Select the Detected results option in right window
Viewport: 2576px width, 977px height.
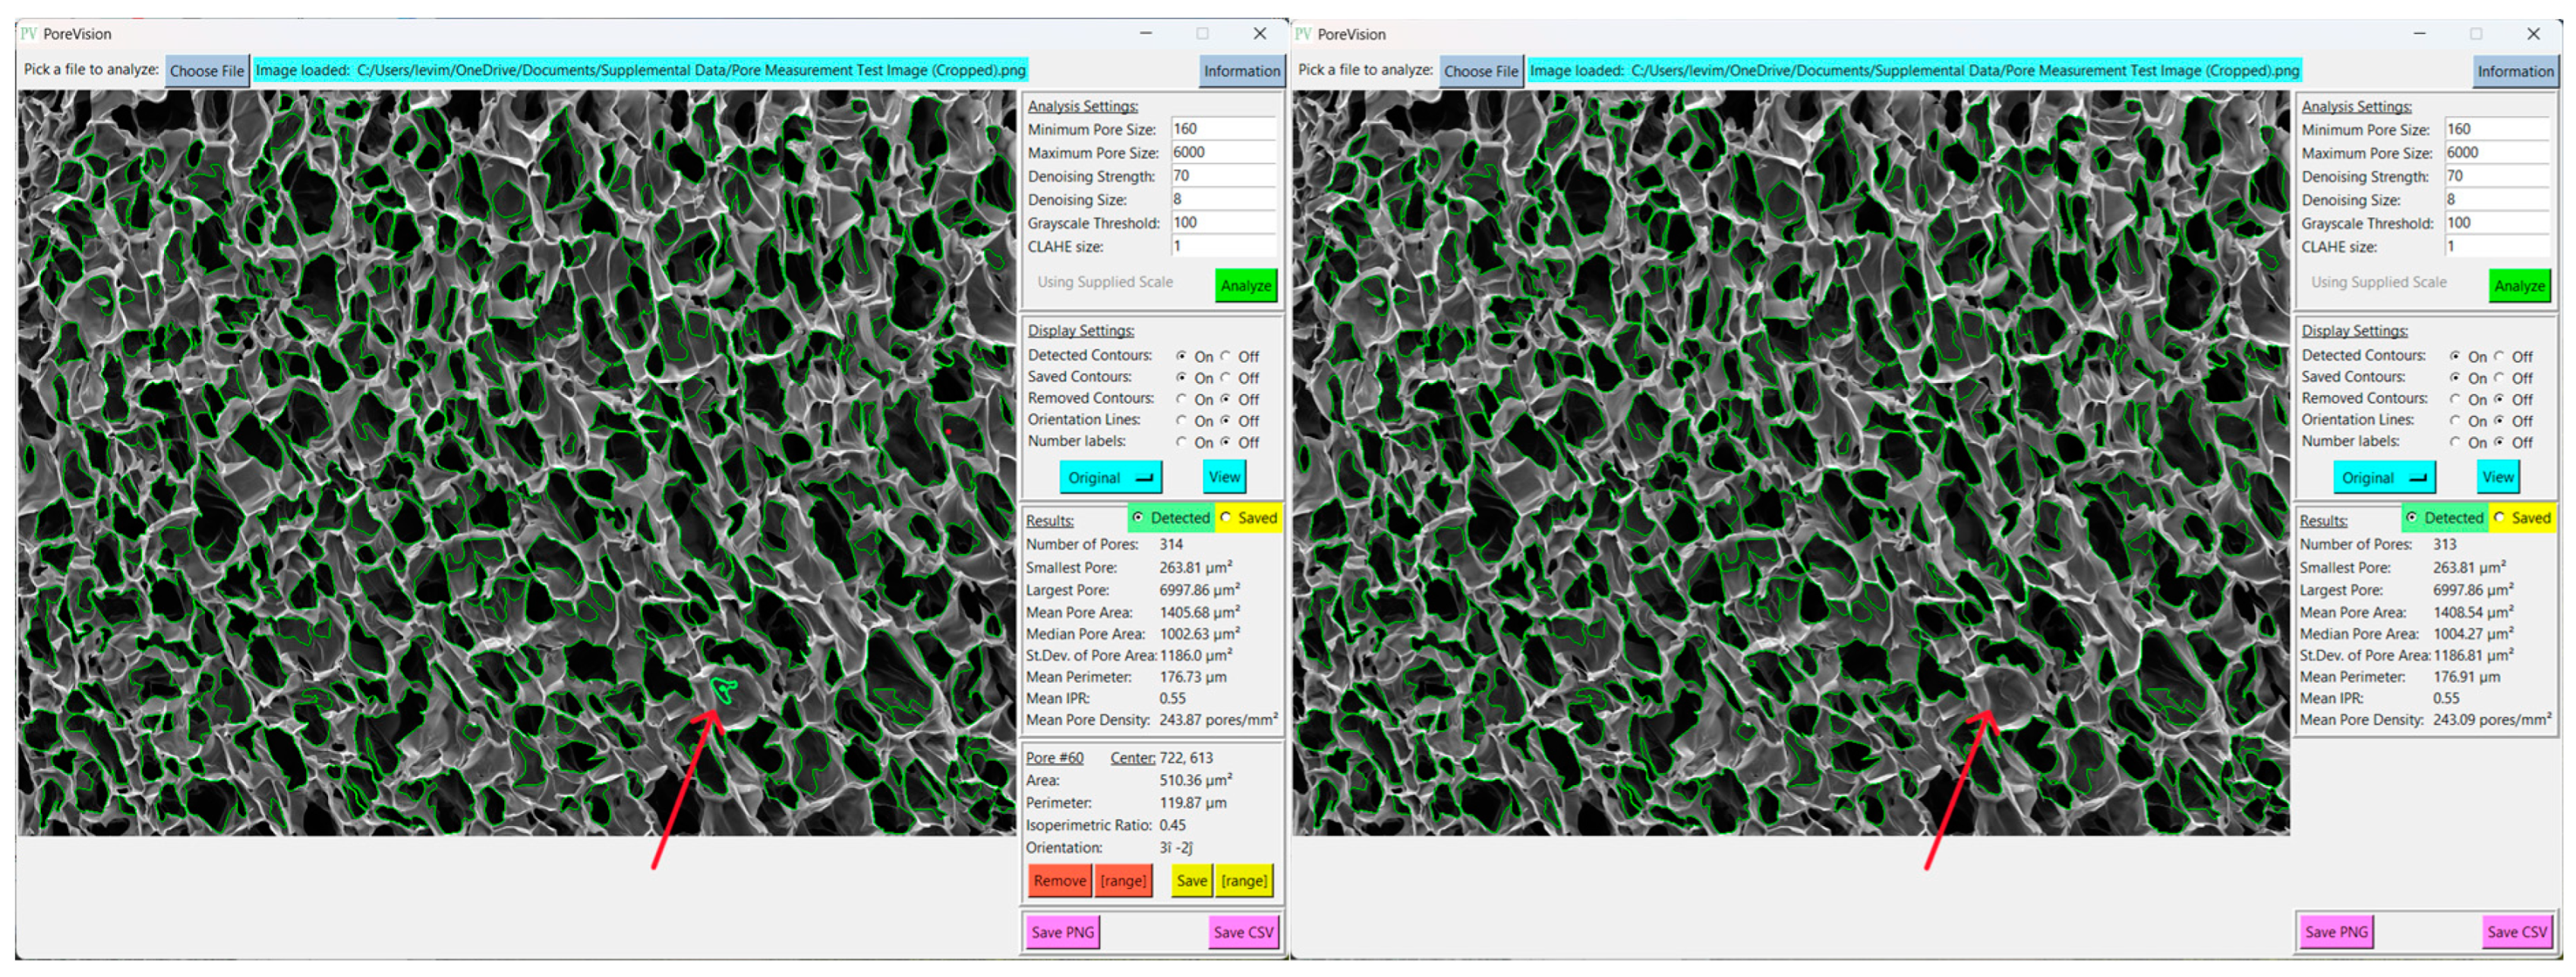(x=2411, y=517)
